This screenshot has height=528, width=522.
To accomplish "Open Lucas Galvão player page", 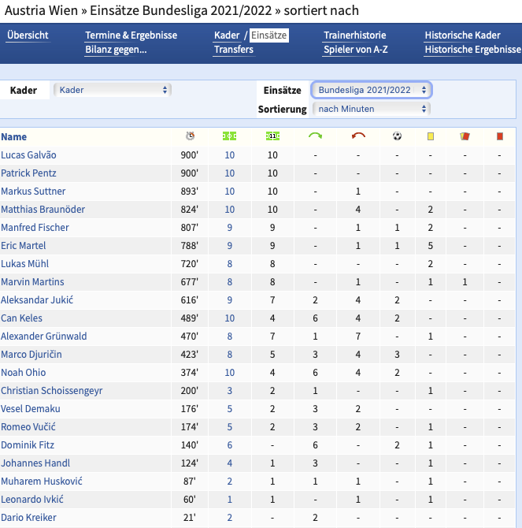I will pyautogui.click(x=28, y=155).
